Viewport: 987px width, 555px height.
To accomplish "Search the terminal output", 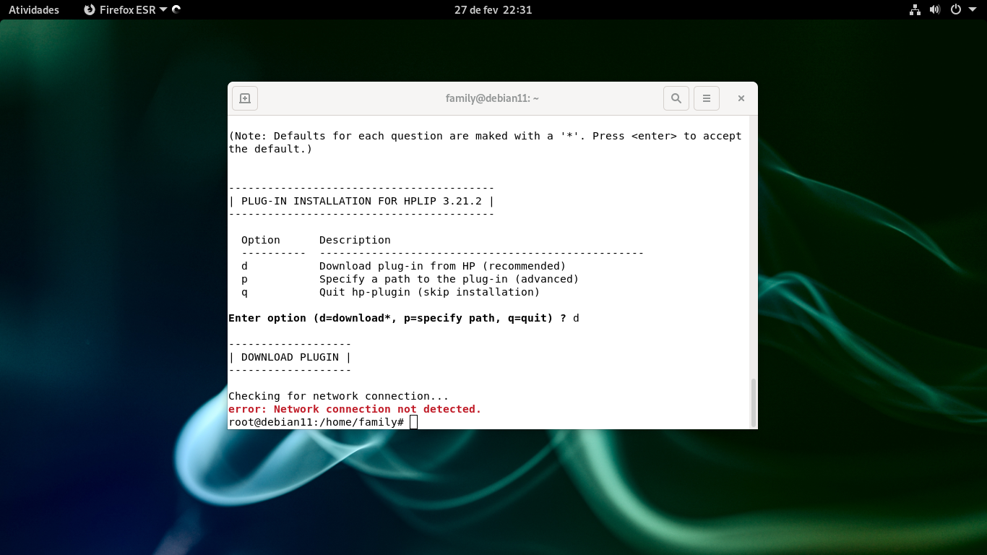I will tap(676, 98).
